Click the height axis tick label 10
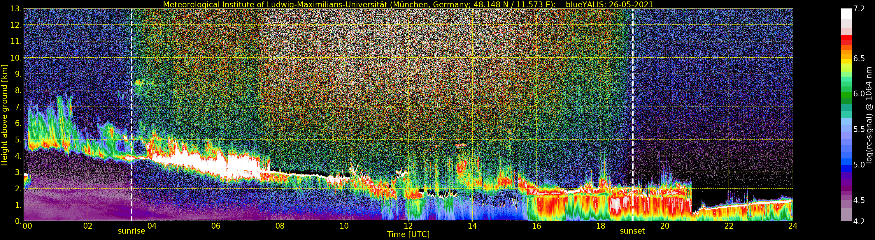875x240 pixels. 16,58
